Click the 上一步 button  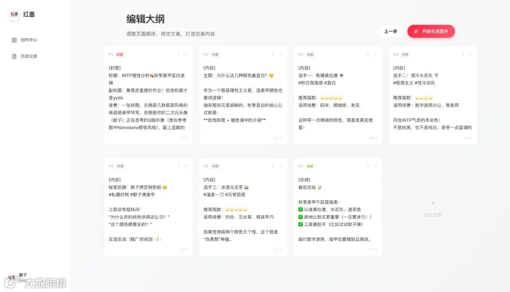[x=391, y=31]
